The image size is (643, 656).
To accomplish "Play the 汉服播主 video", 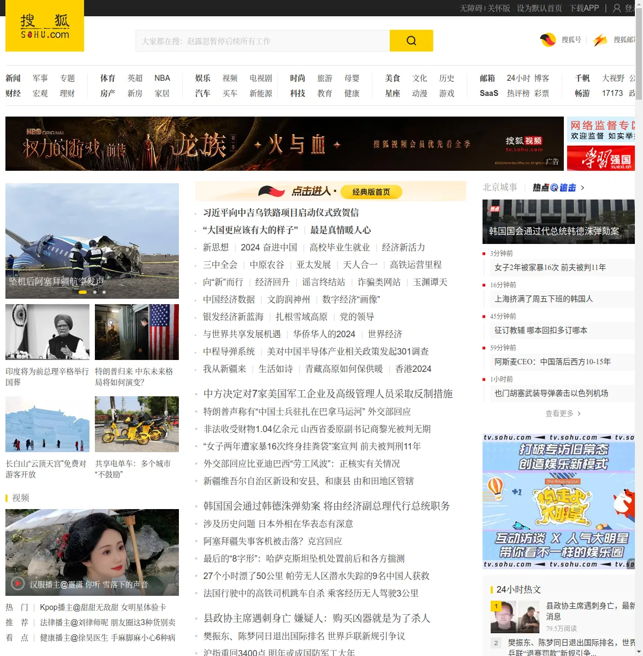I will click(x=18, y=583).
